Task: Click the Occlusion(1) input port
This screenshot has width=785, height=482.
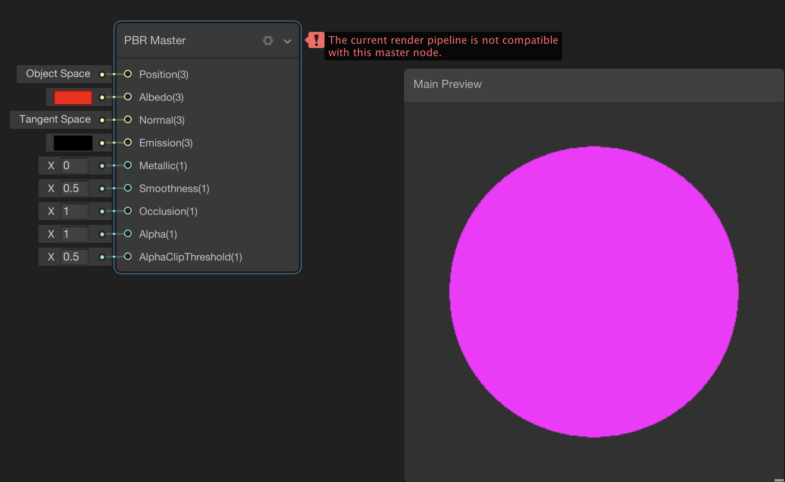Action: pos(128,211)
